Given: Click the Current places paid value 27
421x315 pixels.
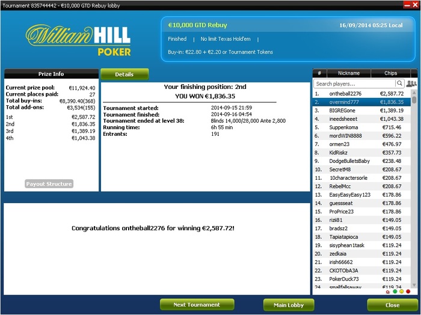Looking at the screenshot, I should click(93, 94).
